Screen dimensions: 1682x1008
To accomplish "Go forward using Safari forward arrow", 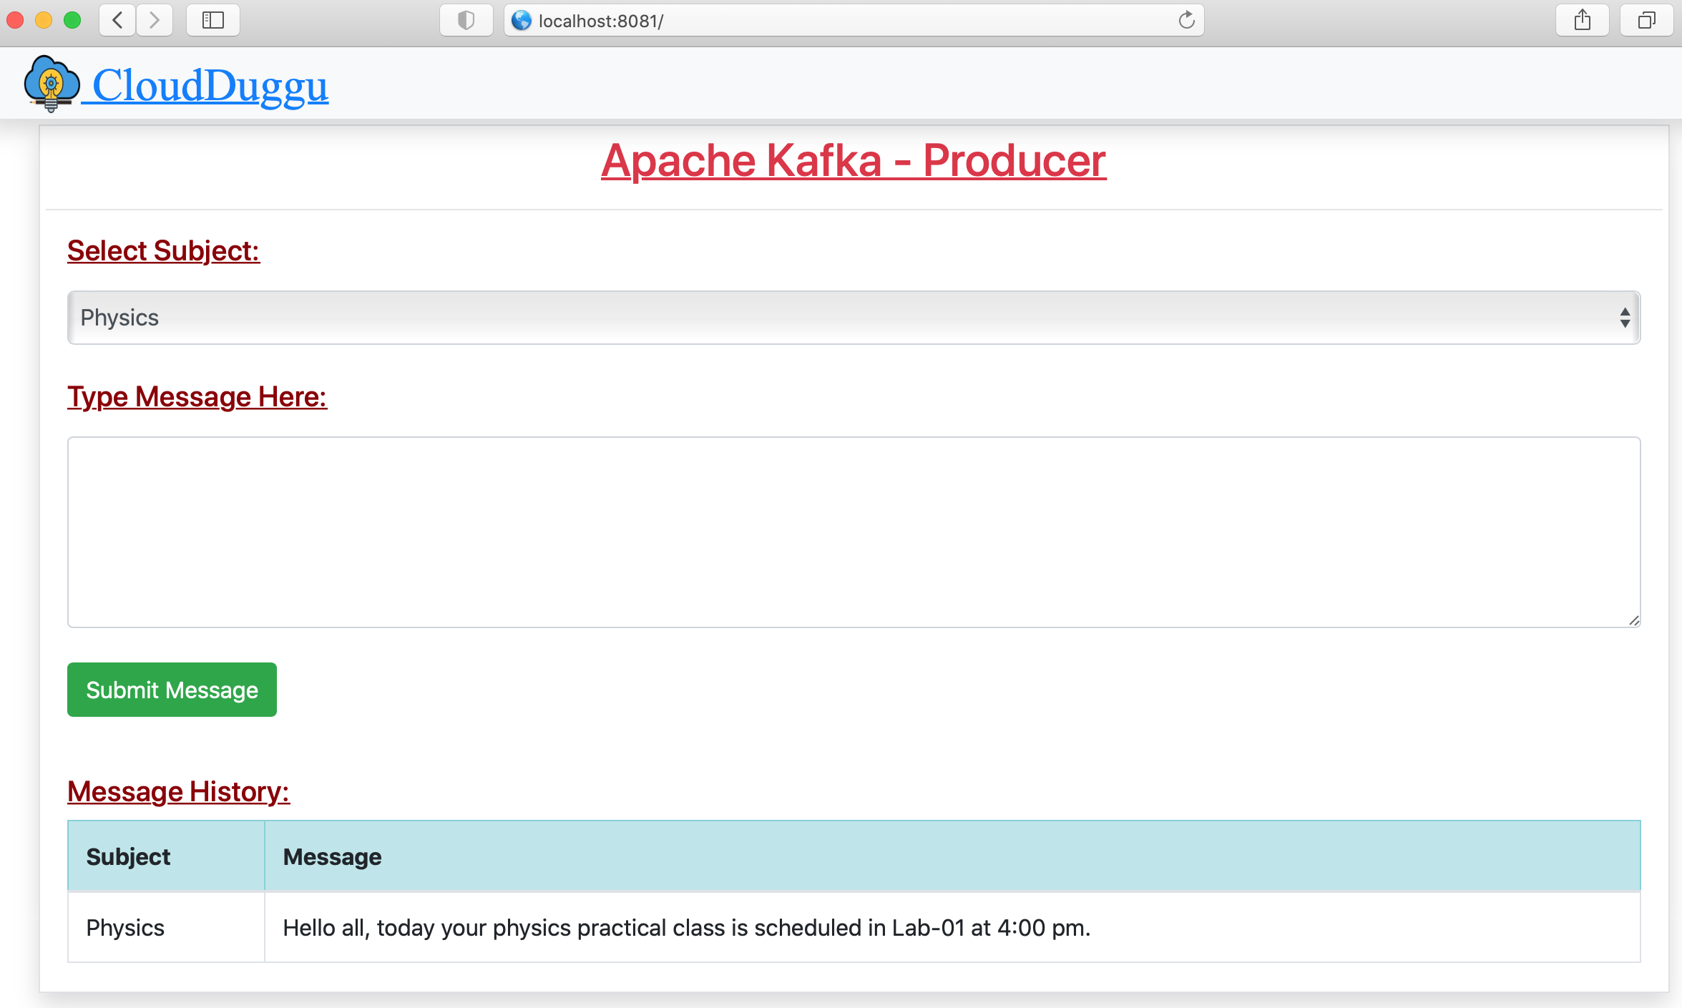I will click(154, 20).
